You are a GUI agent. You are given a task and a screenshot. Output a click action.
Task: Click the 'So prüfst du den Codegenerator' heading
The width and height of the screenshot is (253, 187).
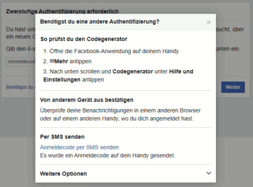point(84,39)
